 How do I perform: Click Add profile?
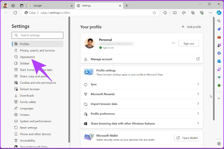coord(191,27)
